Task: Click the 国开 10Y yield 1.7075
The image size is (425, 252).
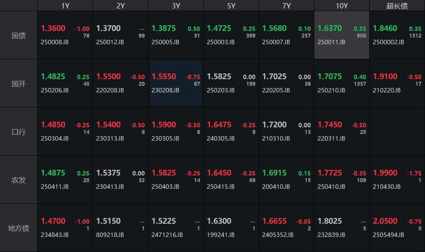Action: (330, 76)
